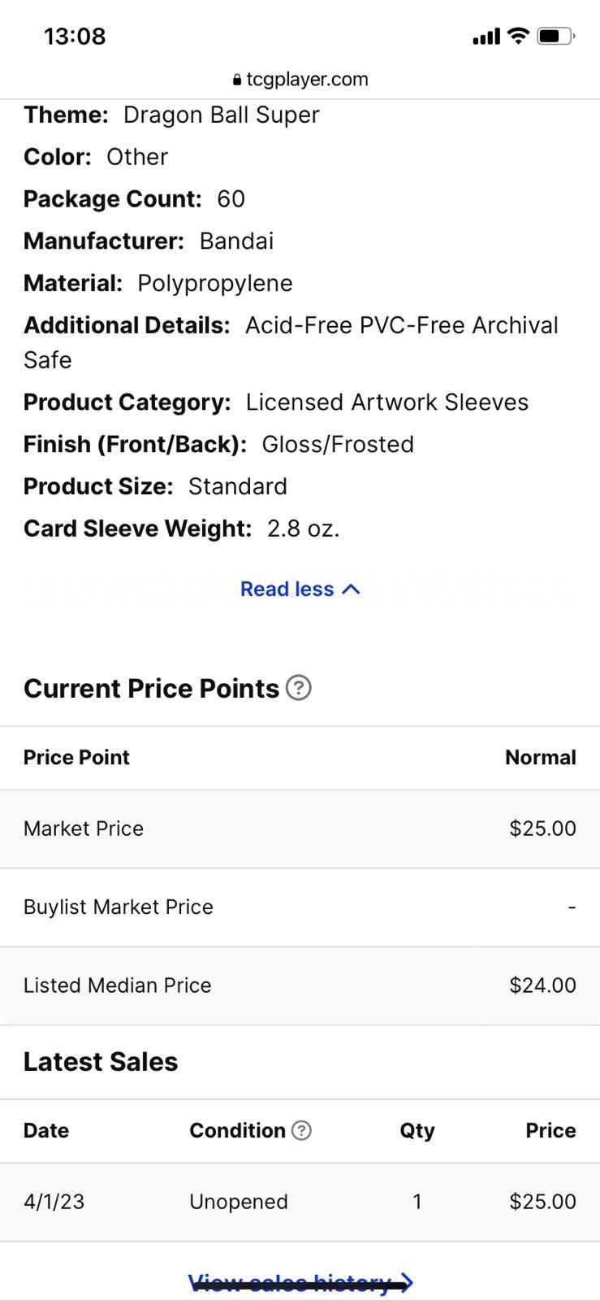Click the Normal column header
The image size is (600, 1301).
(540, 757)
